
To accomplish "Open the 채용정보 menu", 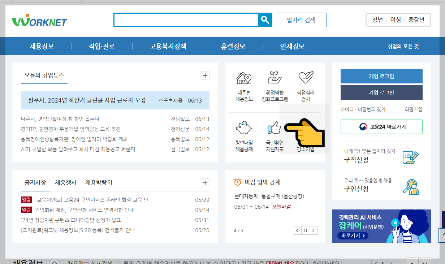I will [x=42, y=46].
